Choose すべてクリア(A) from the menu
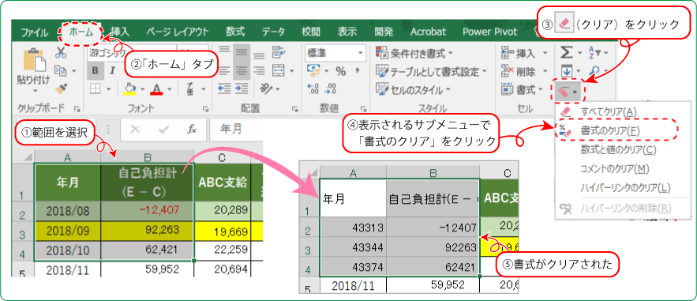Viewport: 697px width, 301px height. 624,111
